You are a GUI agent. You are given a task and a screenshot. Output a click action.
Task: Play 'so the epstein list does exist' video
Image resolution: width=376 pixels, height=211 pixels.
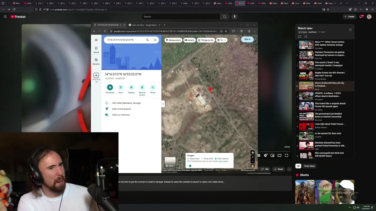point(325,135)
